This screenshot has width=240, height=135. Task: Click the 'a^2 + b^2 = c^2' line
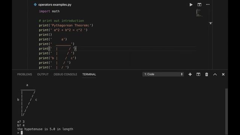(x=63, y=30)
